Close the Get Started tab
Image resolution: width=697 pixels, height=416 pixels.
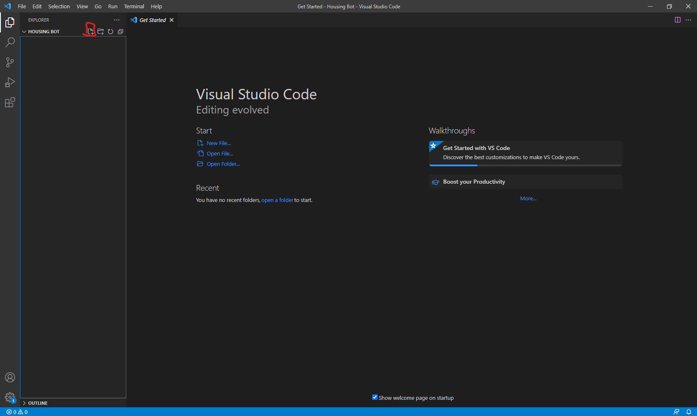coord(172,20)
